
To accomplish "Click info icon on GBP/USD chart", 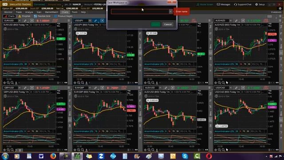I will [x=5, y=96].
